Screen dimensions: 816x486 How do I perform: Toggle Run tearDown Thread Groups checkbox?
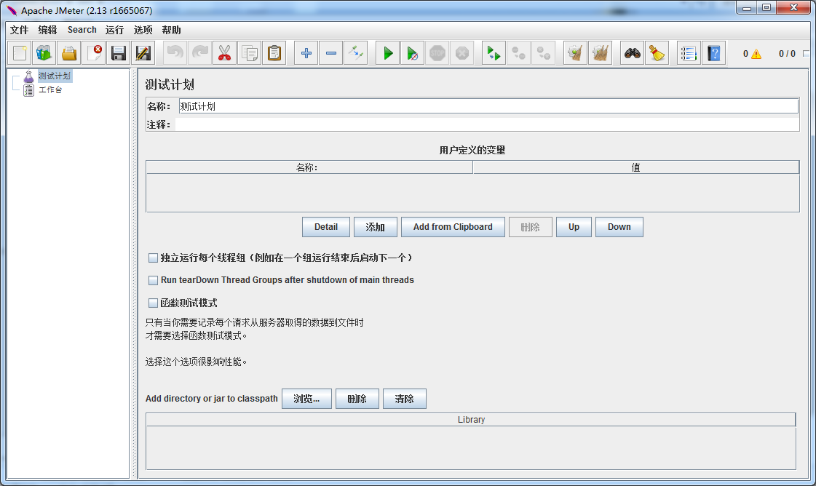tap(153, 280)
